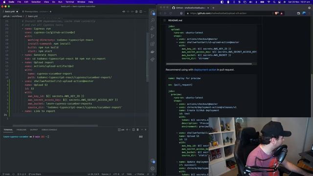Split the terminal pane
Viewport: 313px width, 176px height.
(134, 130)
